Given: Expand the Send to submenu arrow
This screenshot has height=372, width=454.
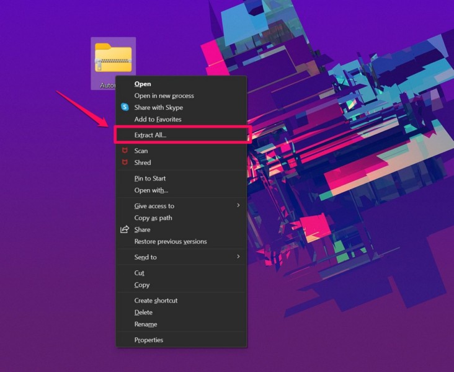Looking at the screenshot, I should point(238,257).
